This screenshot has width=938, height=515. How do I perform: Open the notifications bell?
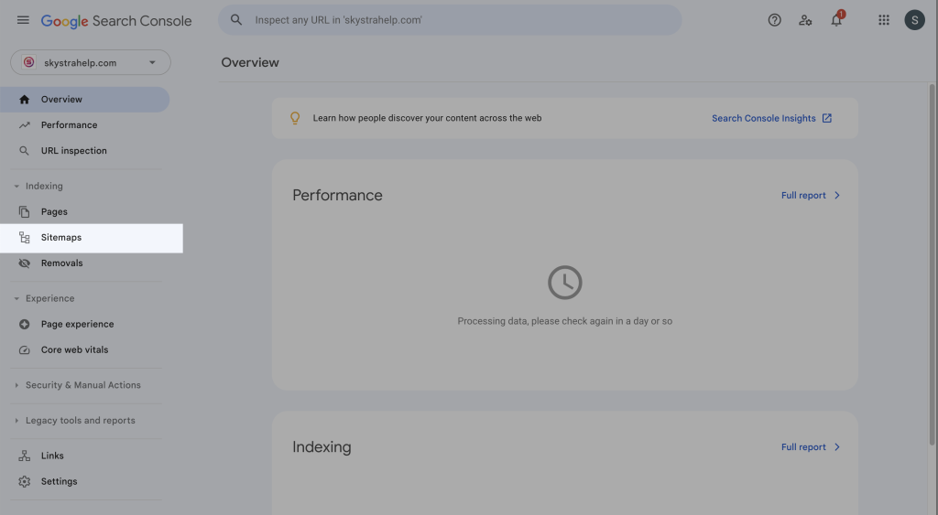click(836, 20)
